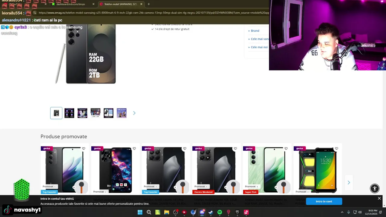This screenshot has height=217, width=386.
Task: Favorite the Xiaomi 15T Pro promoted phone
Action: pyautogui.click(x=185, y=149)
